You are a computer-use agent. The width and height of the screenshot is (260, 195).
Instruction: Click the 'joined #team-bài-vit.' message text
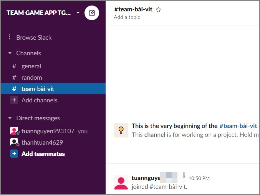click(159, 187)
